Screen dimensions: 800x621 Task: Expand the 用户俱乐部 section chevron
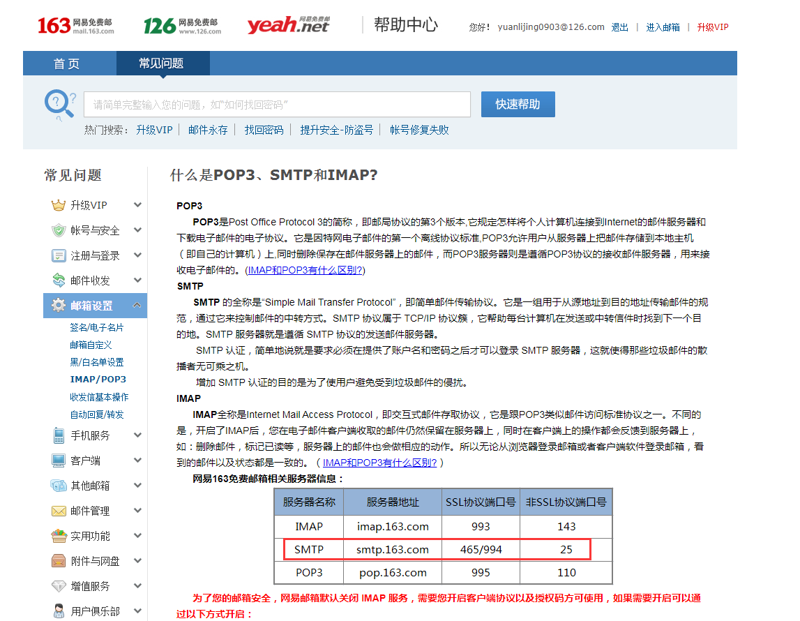pyautogui.click(x=137, y=611)
